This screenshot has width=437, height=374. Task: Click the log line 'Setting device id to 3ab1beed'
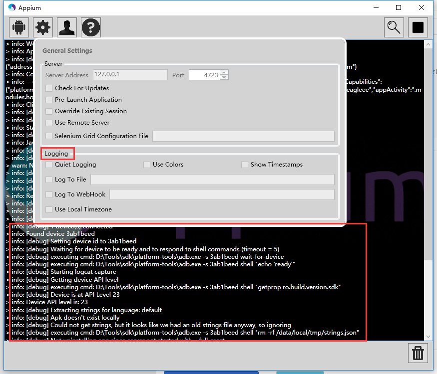(x=74, y=241)
